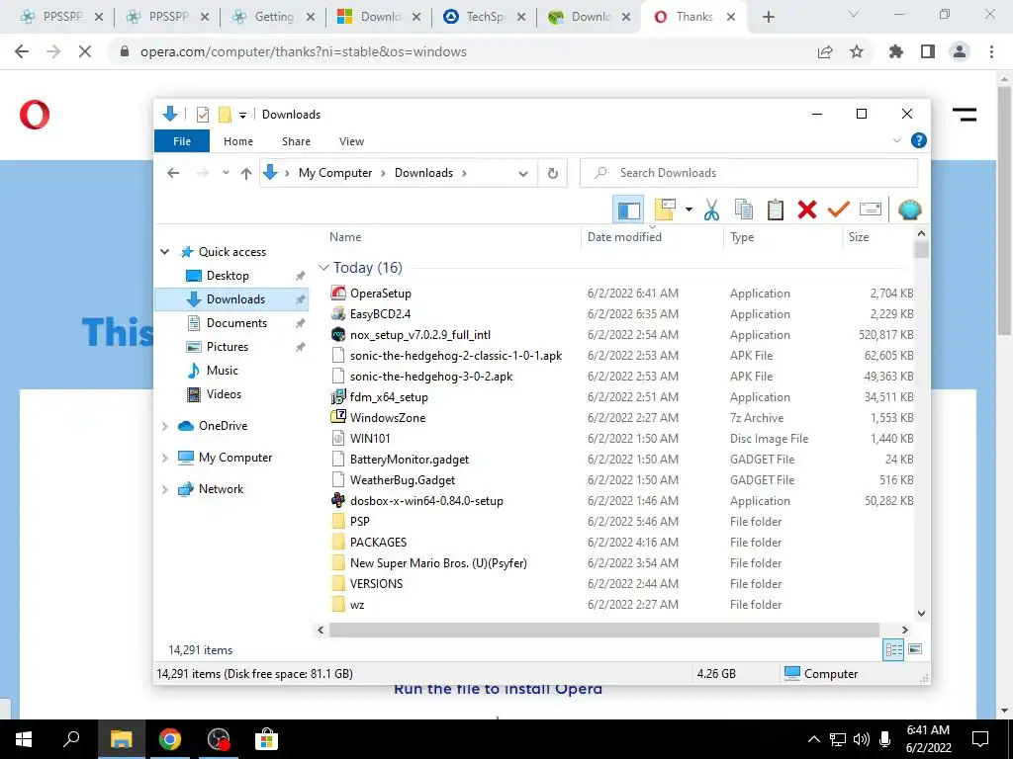Image resolution: width=1013 pixels, height=759 pixels.
Task: Select the fdm_x64_setup file
Action: [389, 397]
